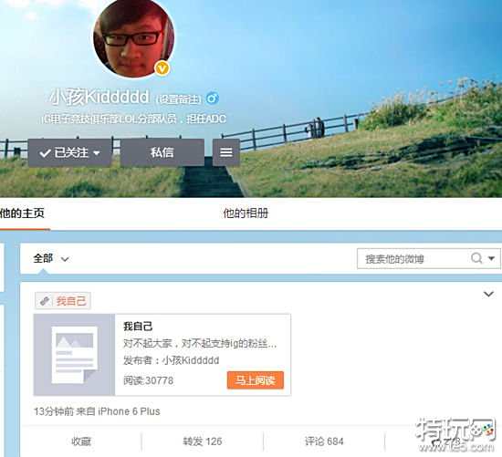
Task: Open the search options dropdown arrow
Action: tap(491, 258)
